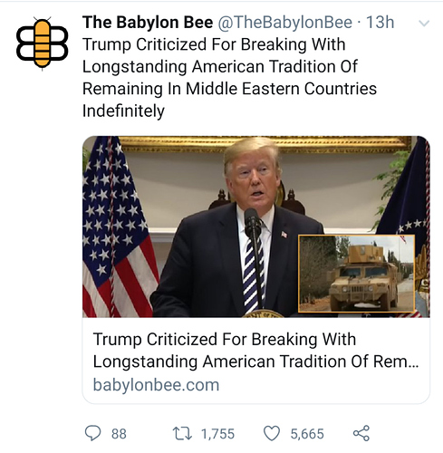Follow the babylonbee.com domain link
This screenshot has width=443, height=453.
(156, 385)
